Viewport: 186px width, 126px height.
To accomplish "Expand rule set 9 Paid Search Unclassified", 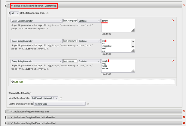I will 12,123.
